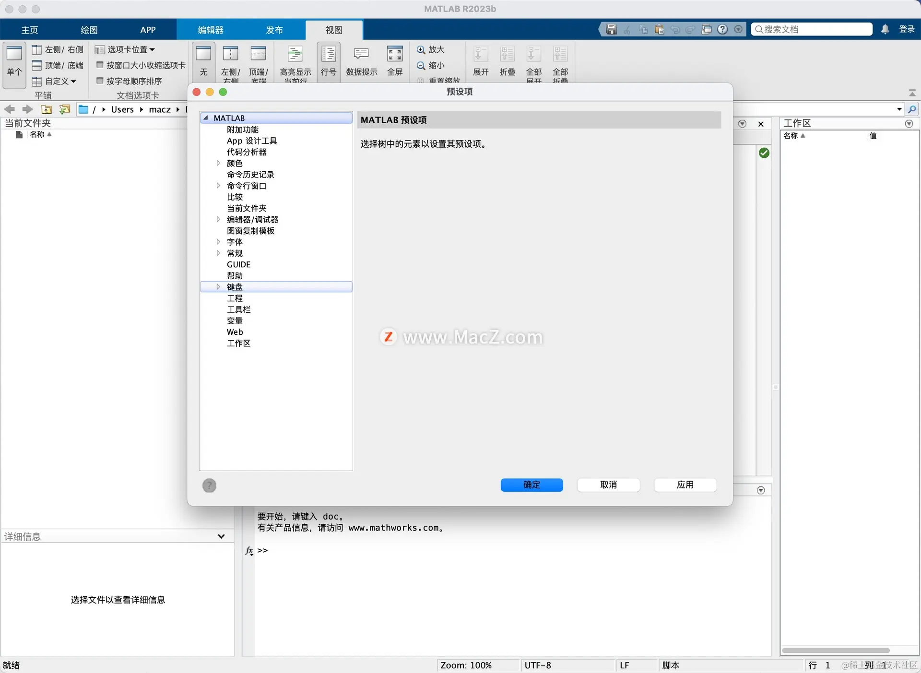Switch to the 发布 ribbon tab
The image size is (921, 673).
(274, 30)
